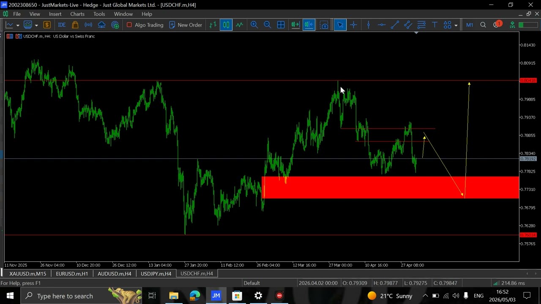
Task: Open the search magnifier icon
Action: coord(483,25)
